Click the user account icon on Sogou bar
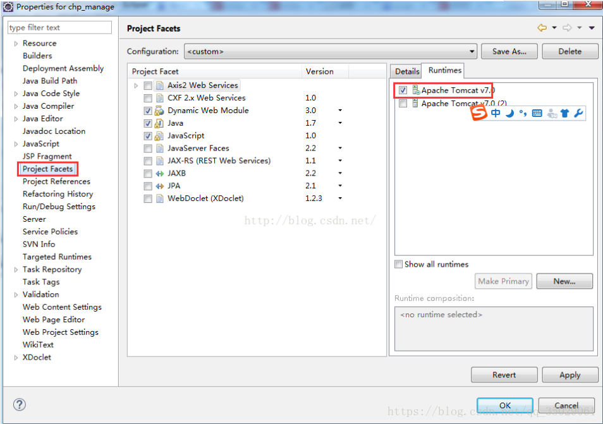The width and height of the screenshot is (603, 424). (551, 113)
